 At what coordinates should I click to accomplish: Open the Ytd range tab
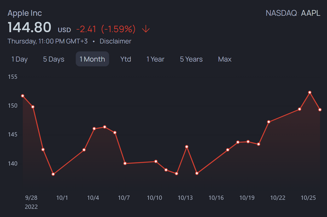point(126,59)
